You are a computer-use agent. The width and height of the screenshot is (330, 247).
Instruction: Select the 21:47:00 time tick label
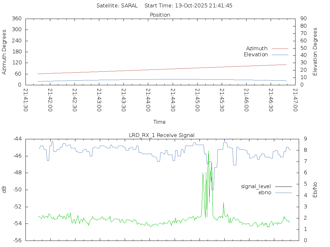[295, 100]
